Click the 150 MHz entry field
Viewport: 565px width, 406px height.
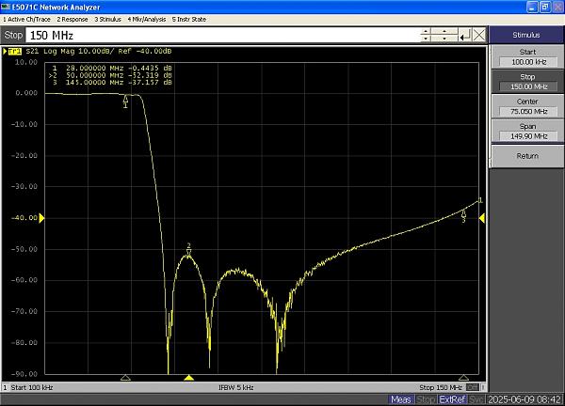pos(223,35)
